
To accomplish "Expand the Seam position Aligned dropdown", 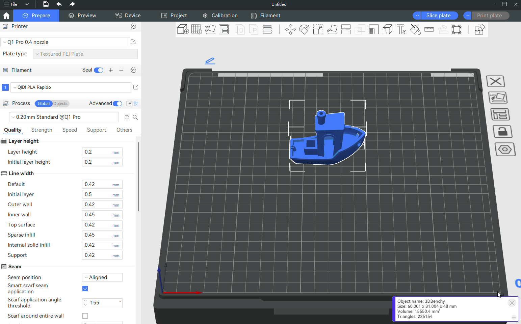I will coord(102,277).
